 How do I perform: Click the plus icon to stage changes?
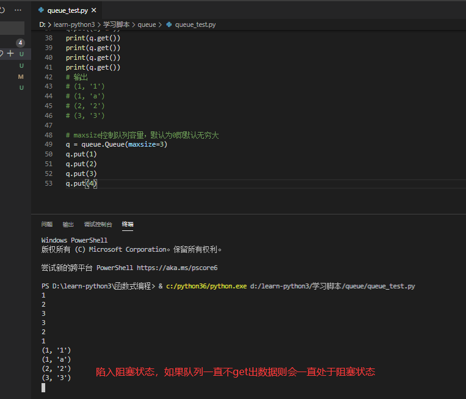pyautogui.click(x=10, y=54)
